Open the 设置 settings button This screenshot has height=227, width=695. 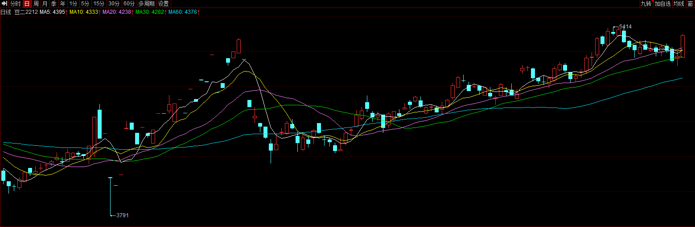coord(163,4)
